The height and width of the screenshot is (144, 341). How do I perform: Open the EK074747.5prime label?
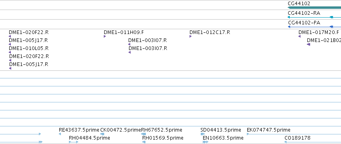click(x=268, y=130)
